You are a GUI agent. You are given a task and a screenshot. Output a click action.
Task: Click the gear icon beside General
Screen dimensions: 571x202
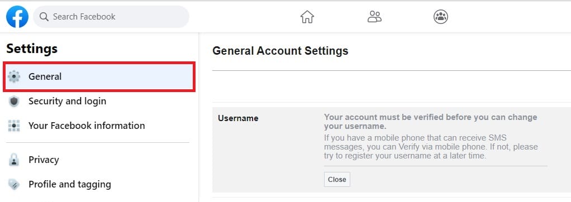14,77
